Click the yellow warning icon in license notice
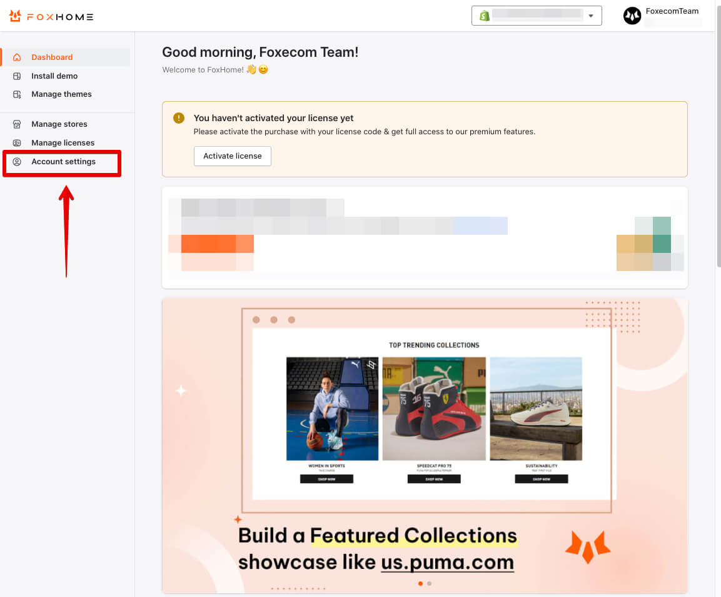This screenshot has height=597, width=721. point(179,118)
